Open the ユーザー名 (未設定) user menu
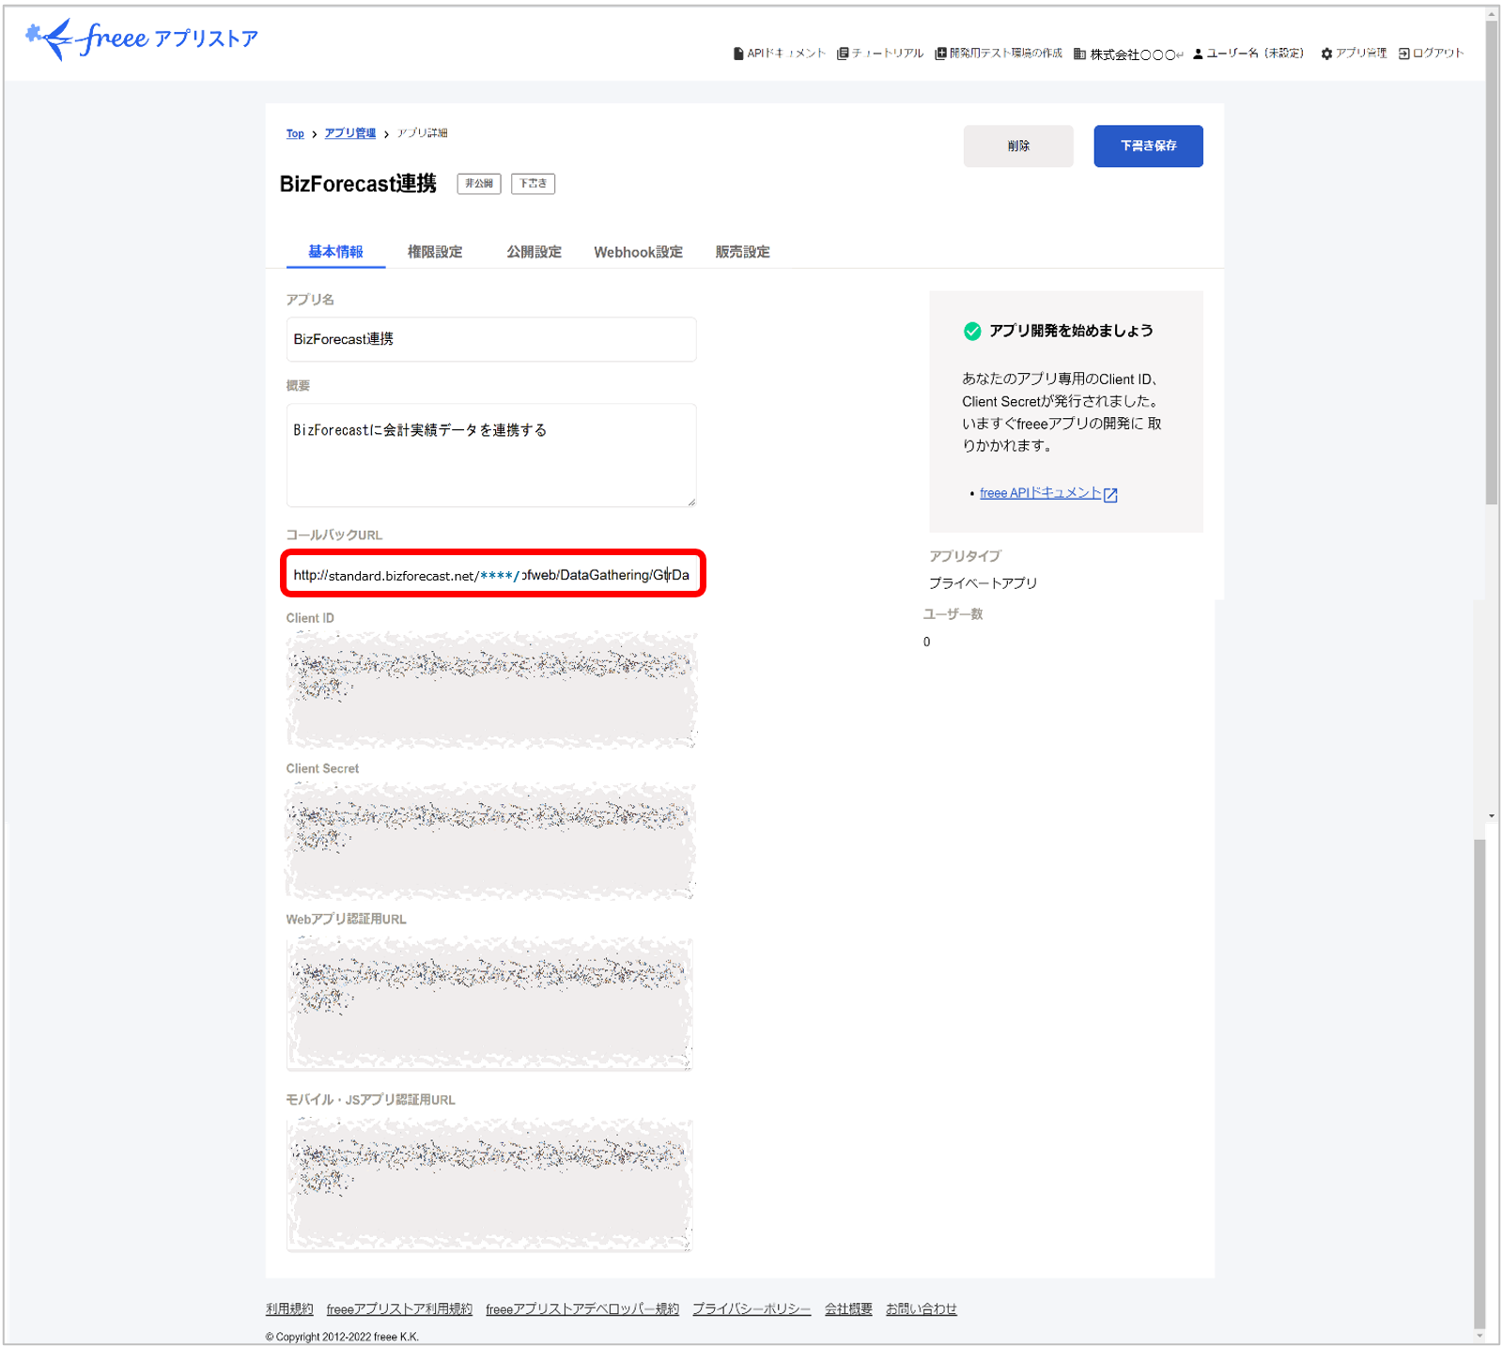Screen dimensions: 1503x1347 (x=1248, y=54)
